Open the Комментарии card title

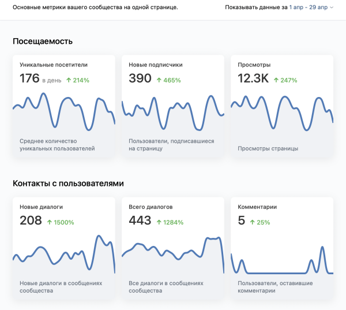point(257,207)
